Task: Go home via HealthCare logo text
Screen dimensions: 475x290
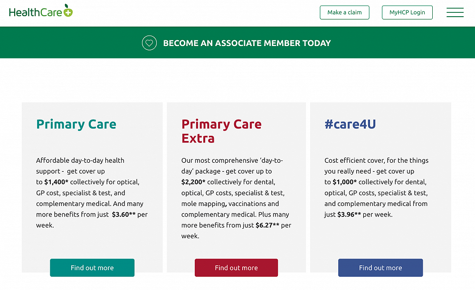Action: click(x=35, y=12)
